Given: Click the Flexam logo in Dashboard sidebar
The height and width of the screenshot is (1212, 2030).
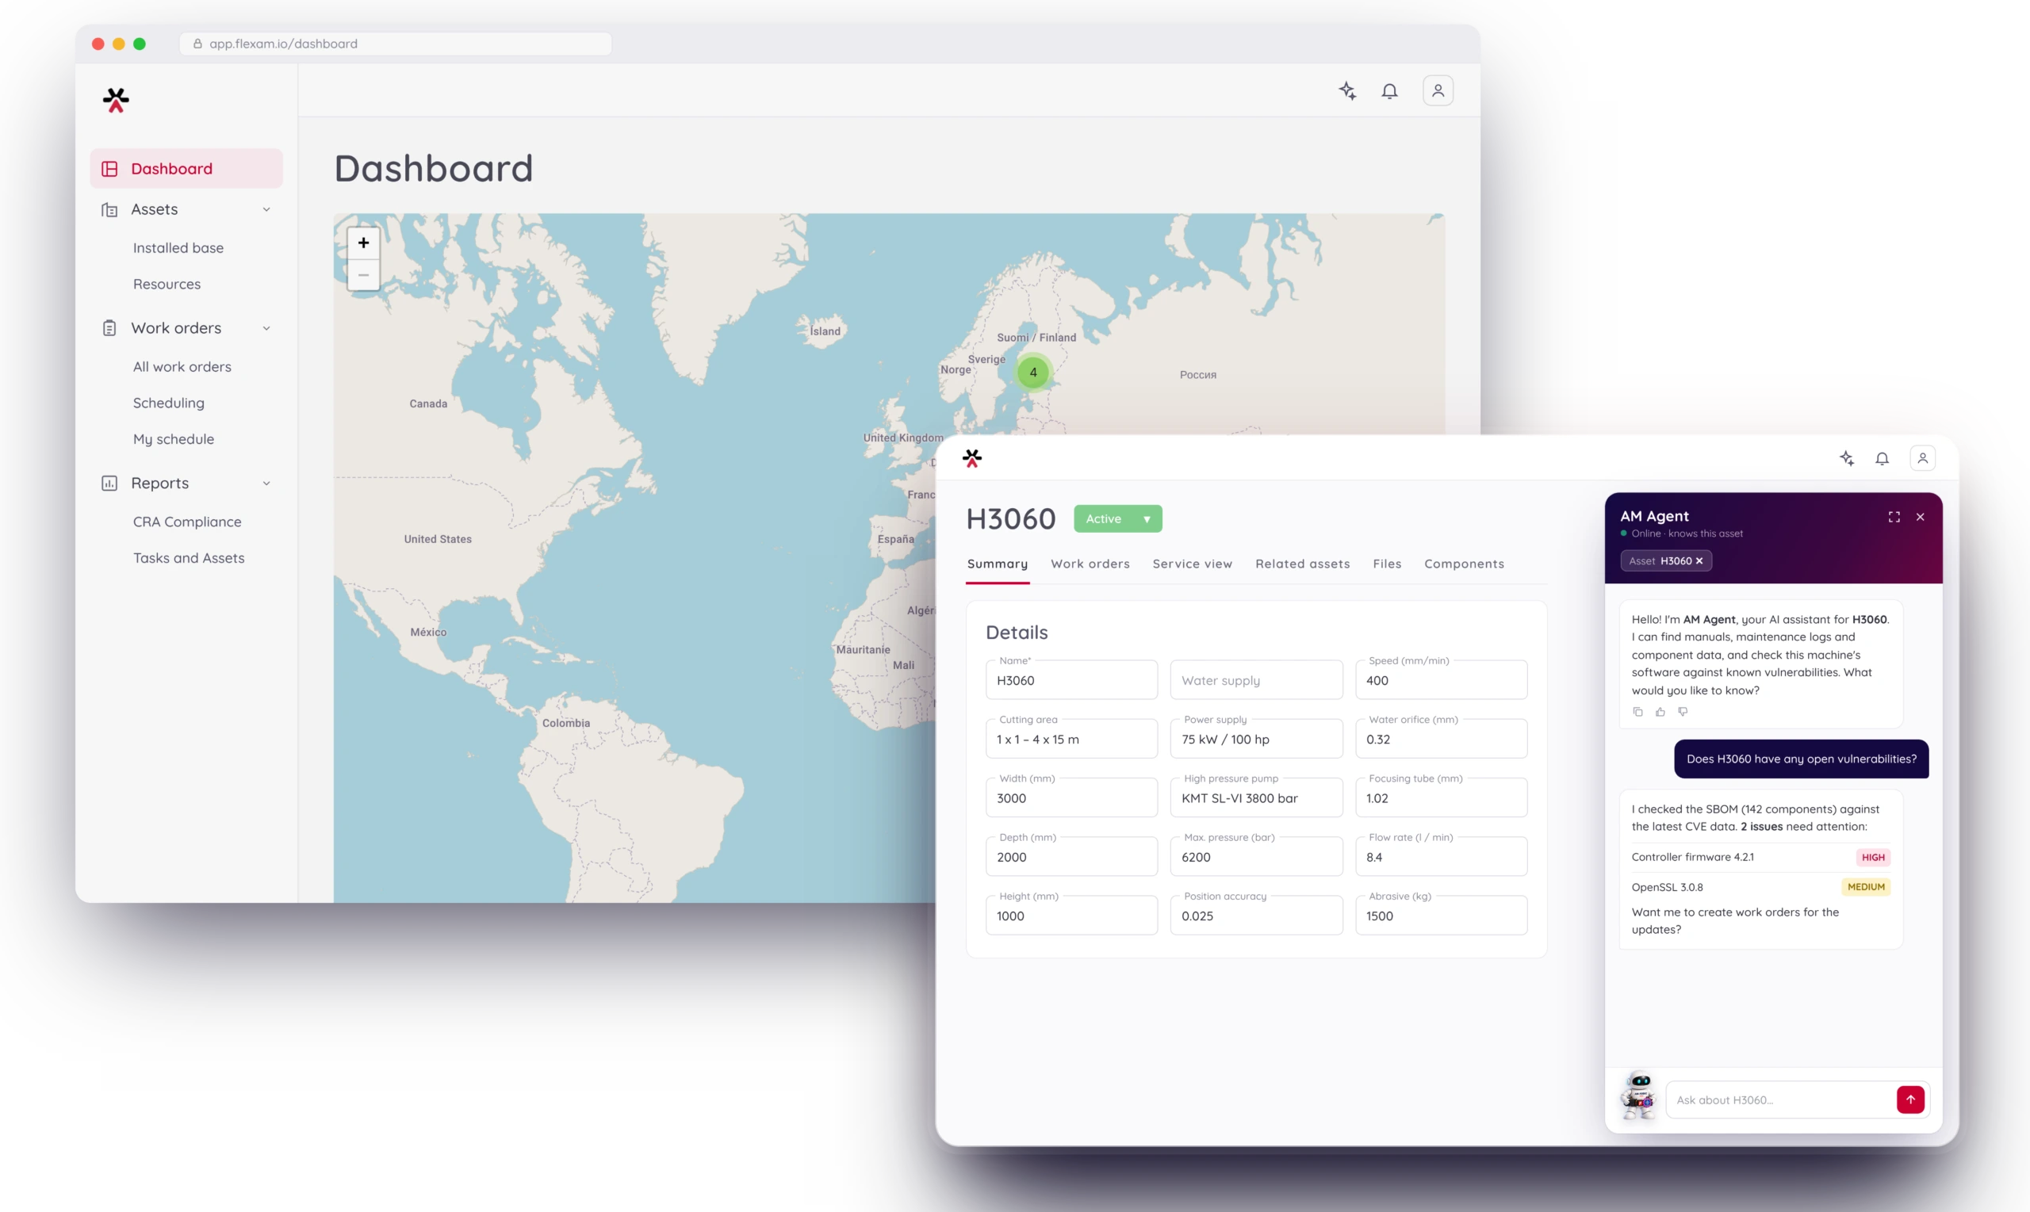Looking at the screenshot, I should click(x=116, y=101).
